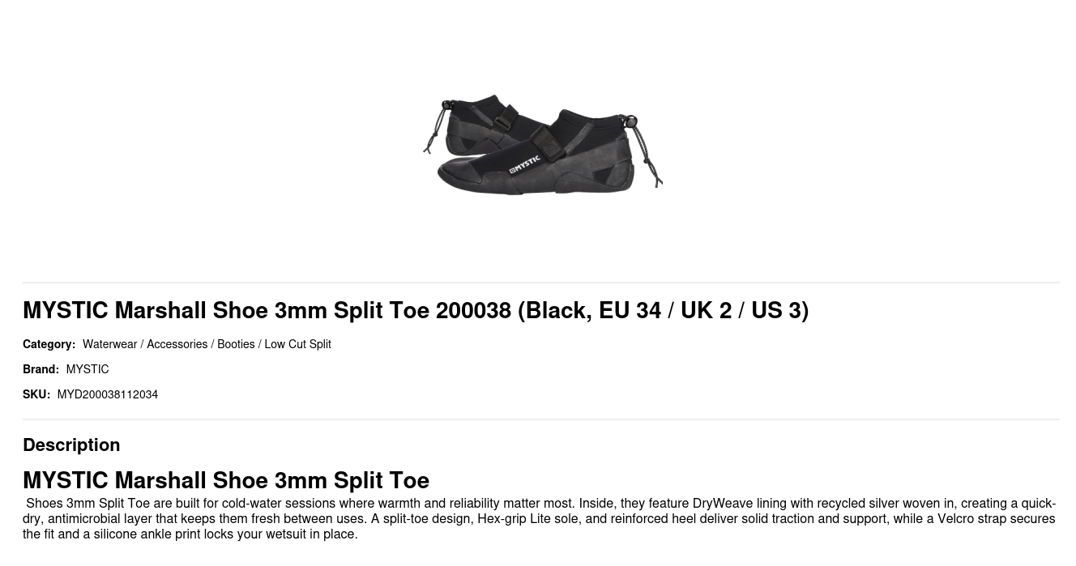Click the back shoe's heel pull loop
This screenshot has width=1076, height=566.
(x=447, y=105)
